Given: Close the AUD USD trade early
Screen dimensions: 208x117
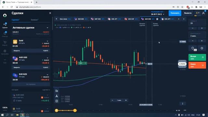Looking at the screenshot, I should click(31, 67).
